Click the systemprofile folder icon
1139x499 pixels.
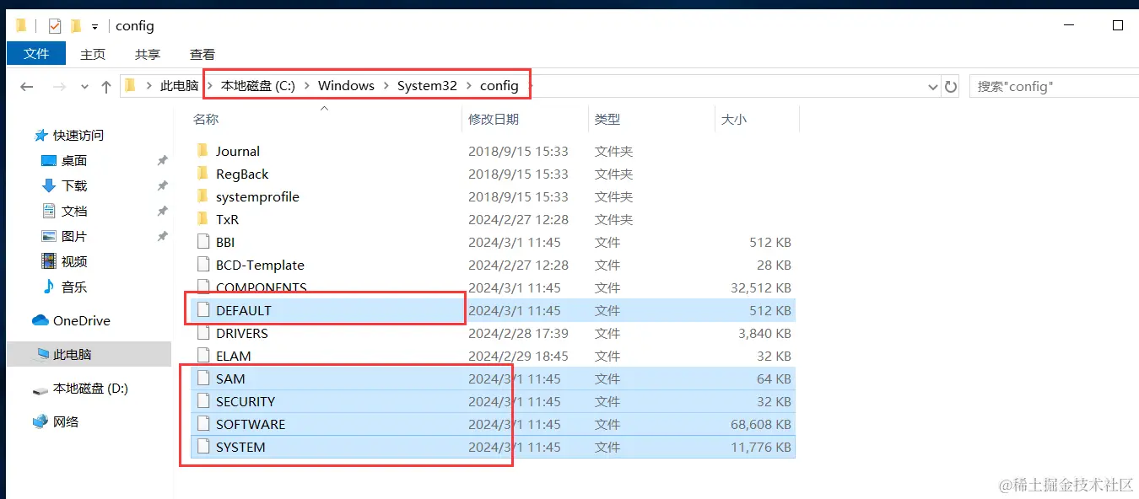(x=202, y=196)
